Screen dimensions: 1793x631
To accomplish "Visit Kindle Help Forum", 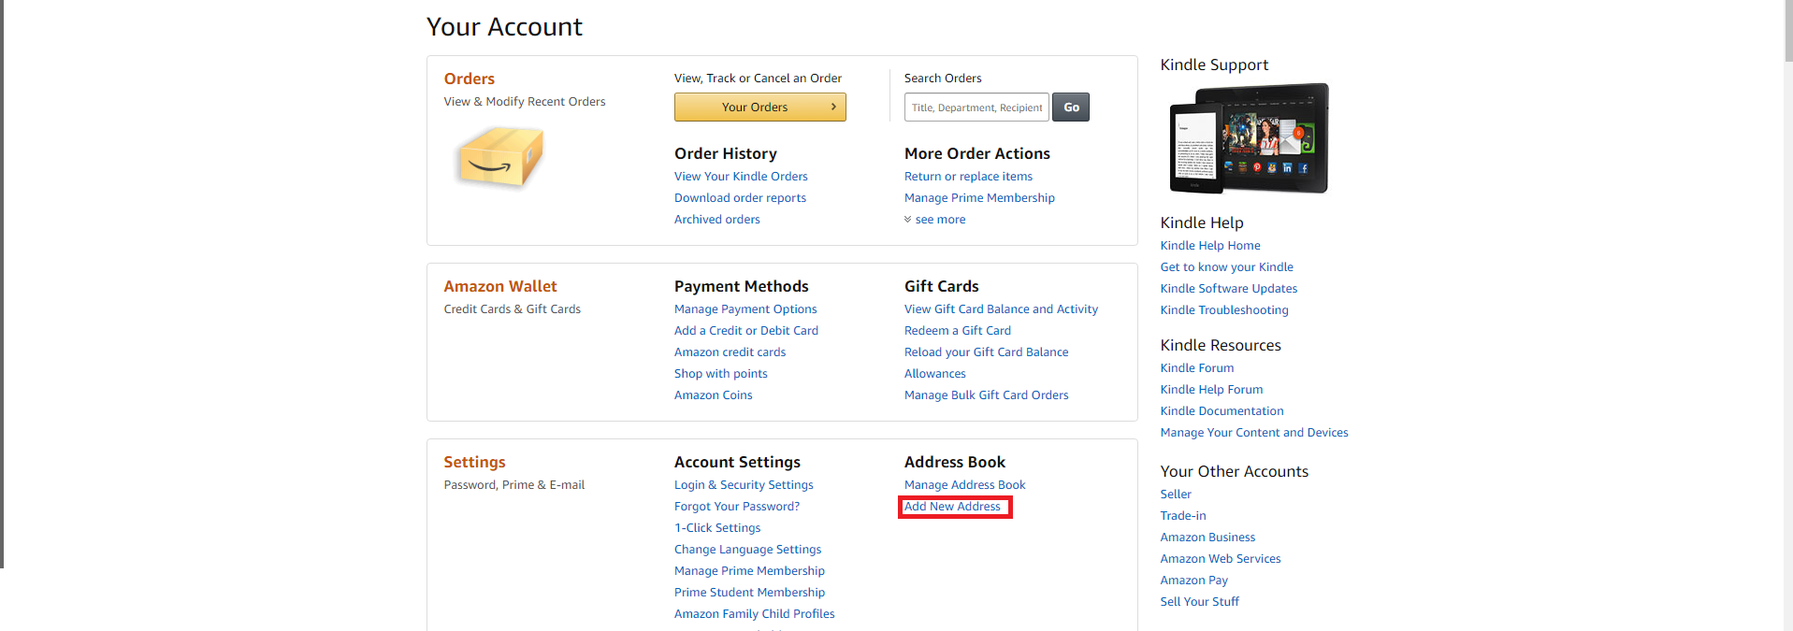I will 1211,390.
